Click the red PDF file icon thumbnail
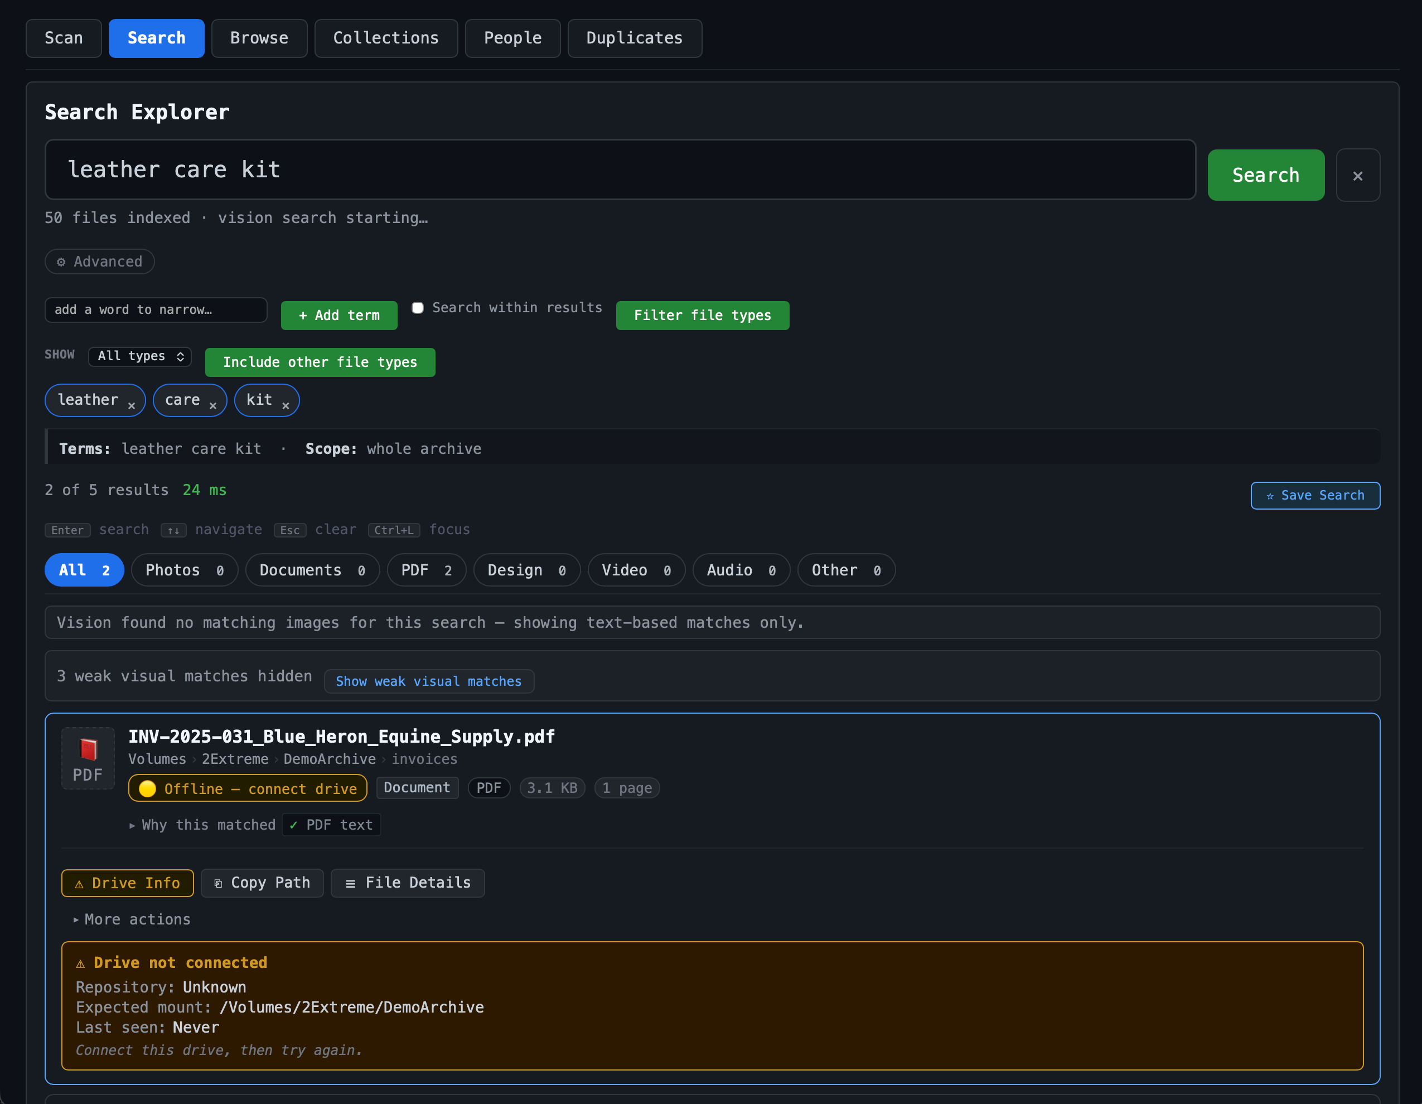This screenshot has width=1422, height=1104. (x=88, y=758)
